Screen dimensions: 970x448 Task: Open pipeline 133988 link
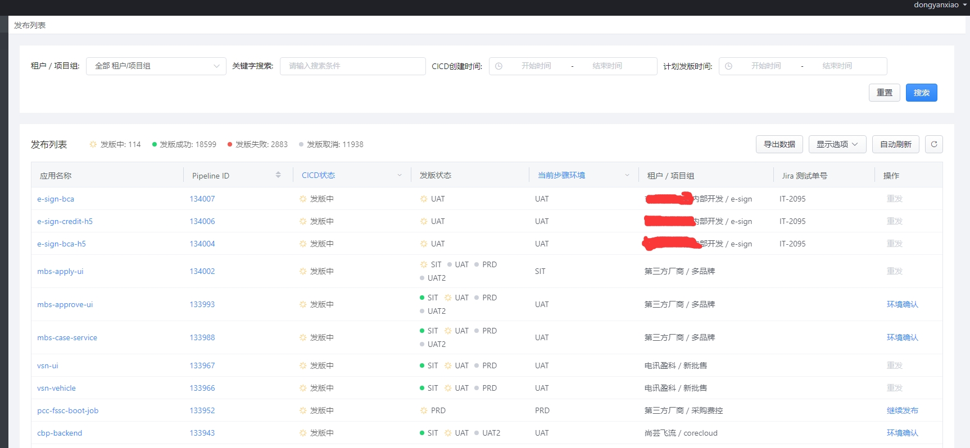pyautogui.click(x=202, y=337)
